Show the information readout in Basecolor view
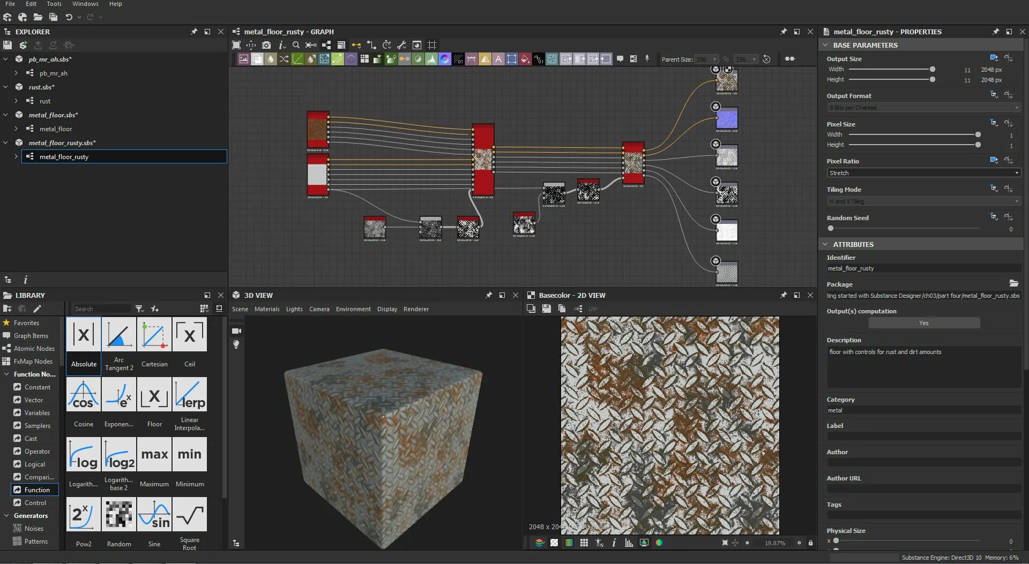The image size is (1029, 564). point(613,543)
